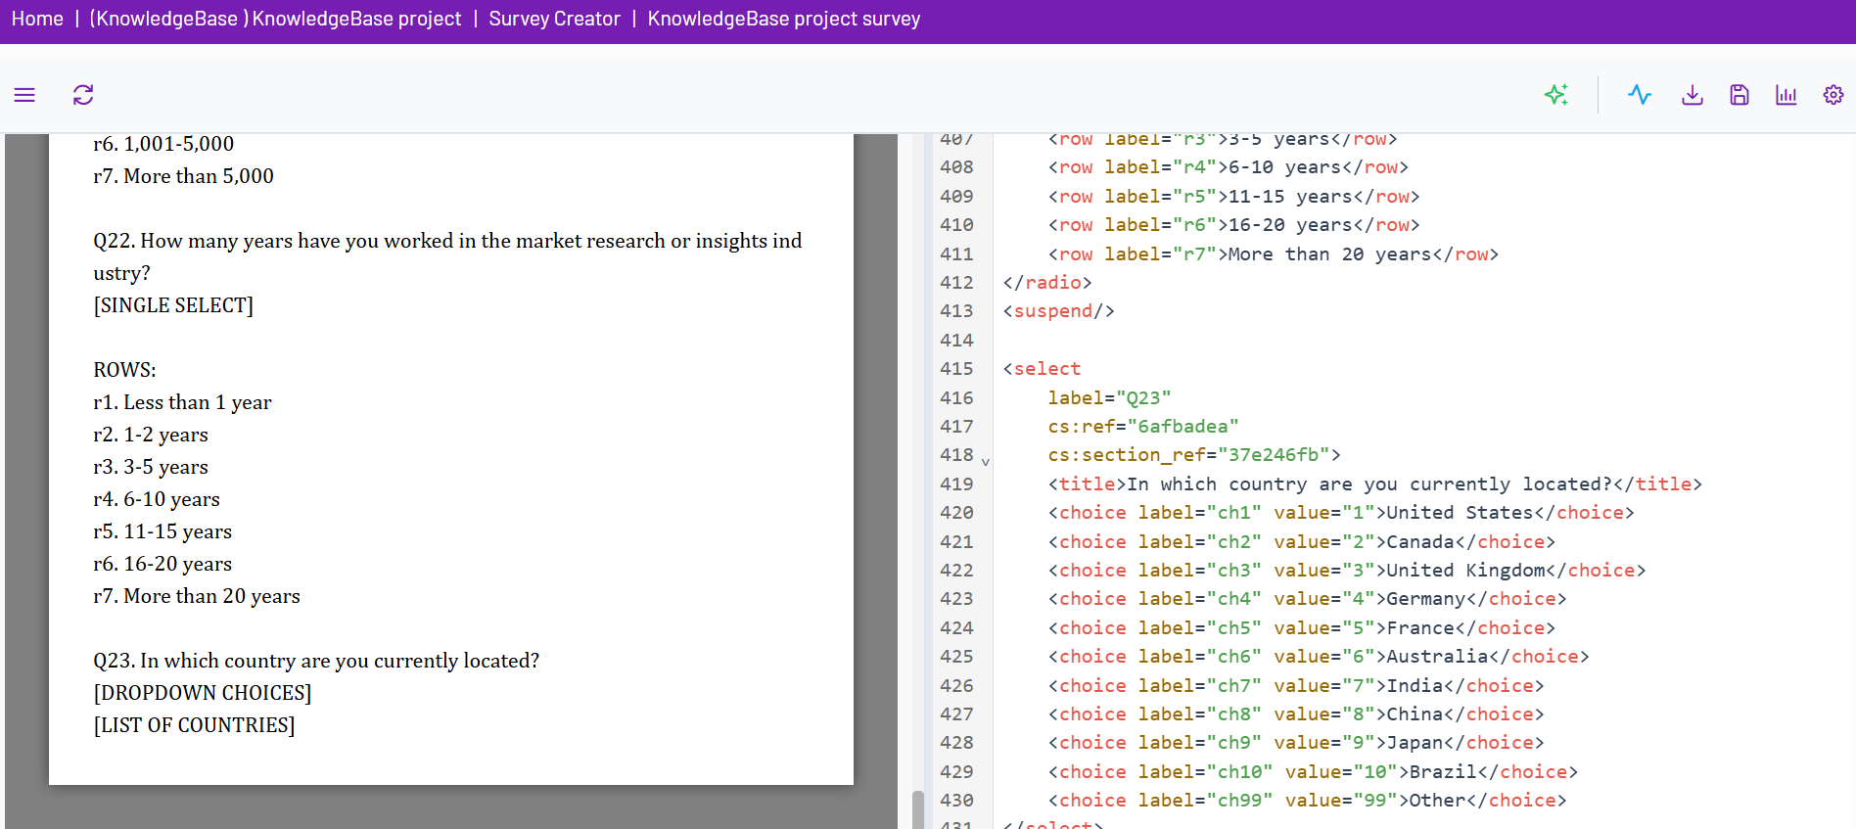1856x829 pixels.
Task: Click the India choice line
Action: 1296,686
